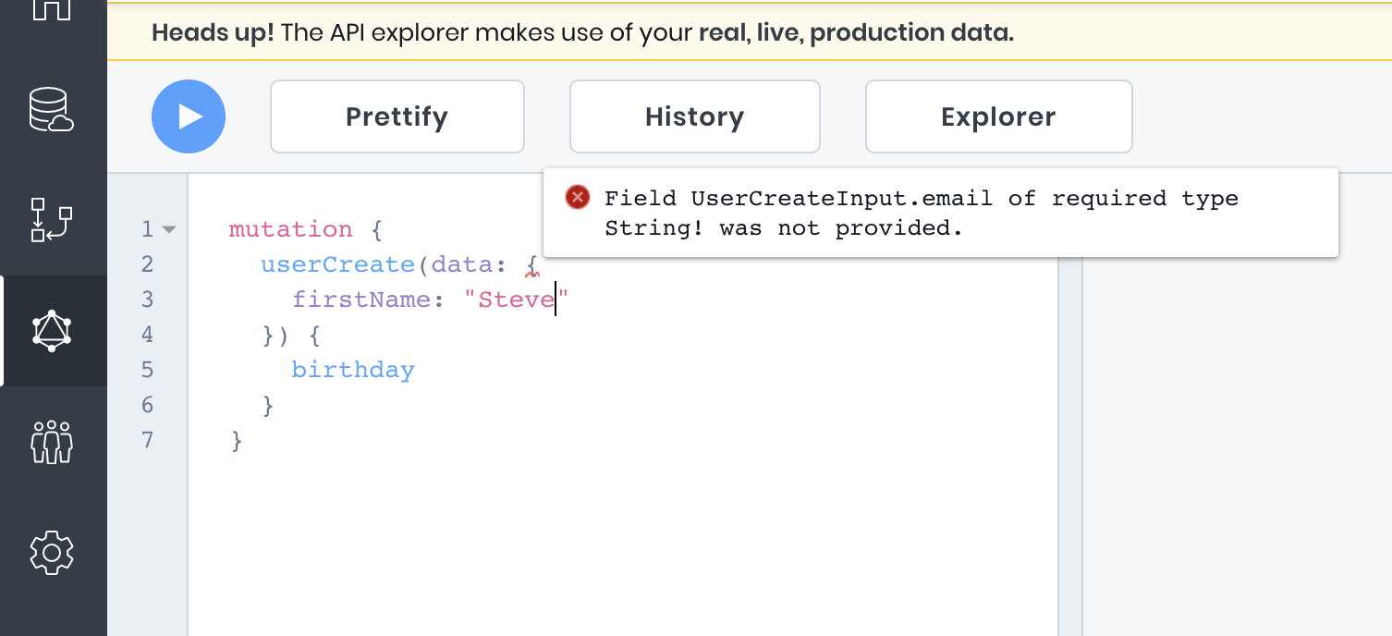Open the query History panel
This screenshot has height=636, width=1392.
(694, 116)
